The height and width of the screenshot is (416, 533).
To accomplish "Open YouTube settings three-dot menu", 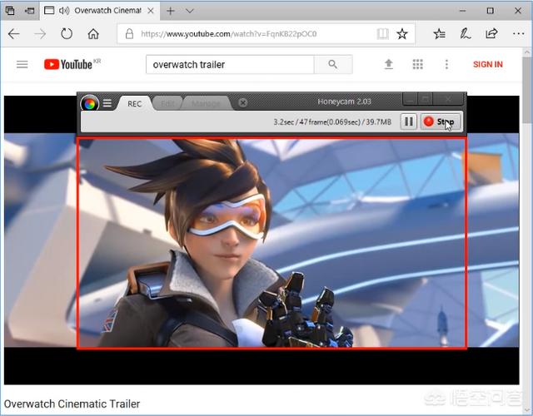I will 446,64.
